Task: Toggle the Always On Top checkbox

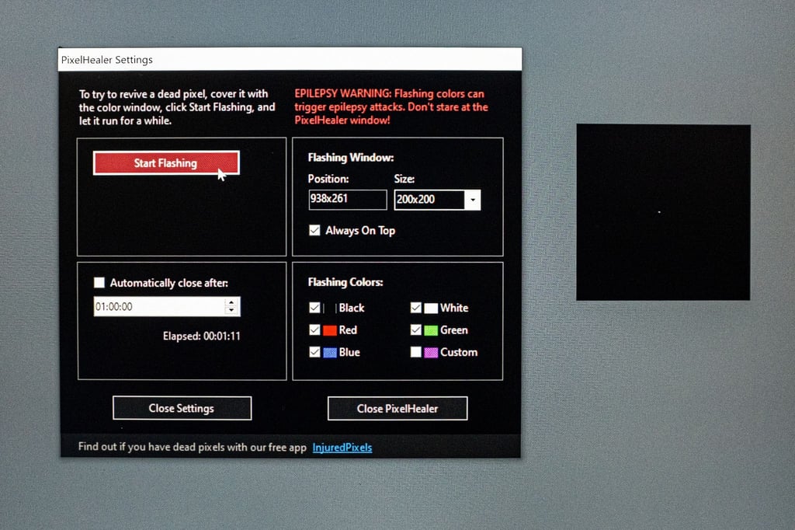Action: (315, 231)
